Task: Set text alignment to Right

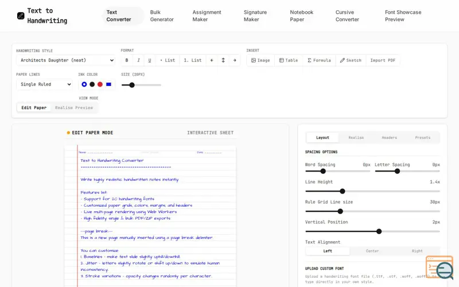Action: click(x=417, y=251)
